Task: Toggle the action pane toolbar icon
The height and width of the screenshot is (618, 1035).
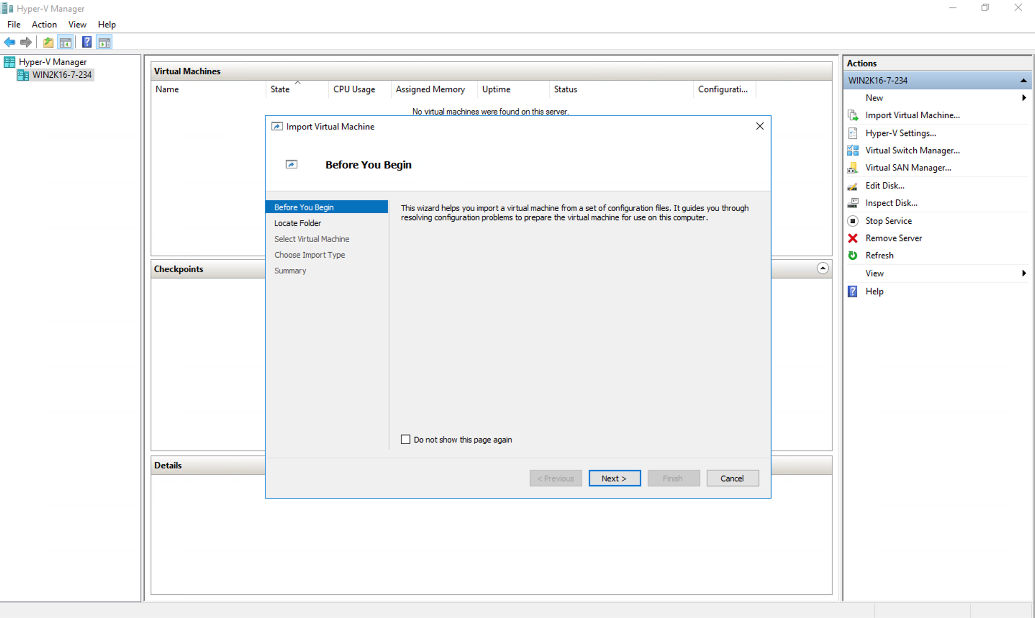Action: pos(104,42)
